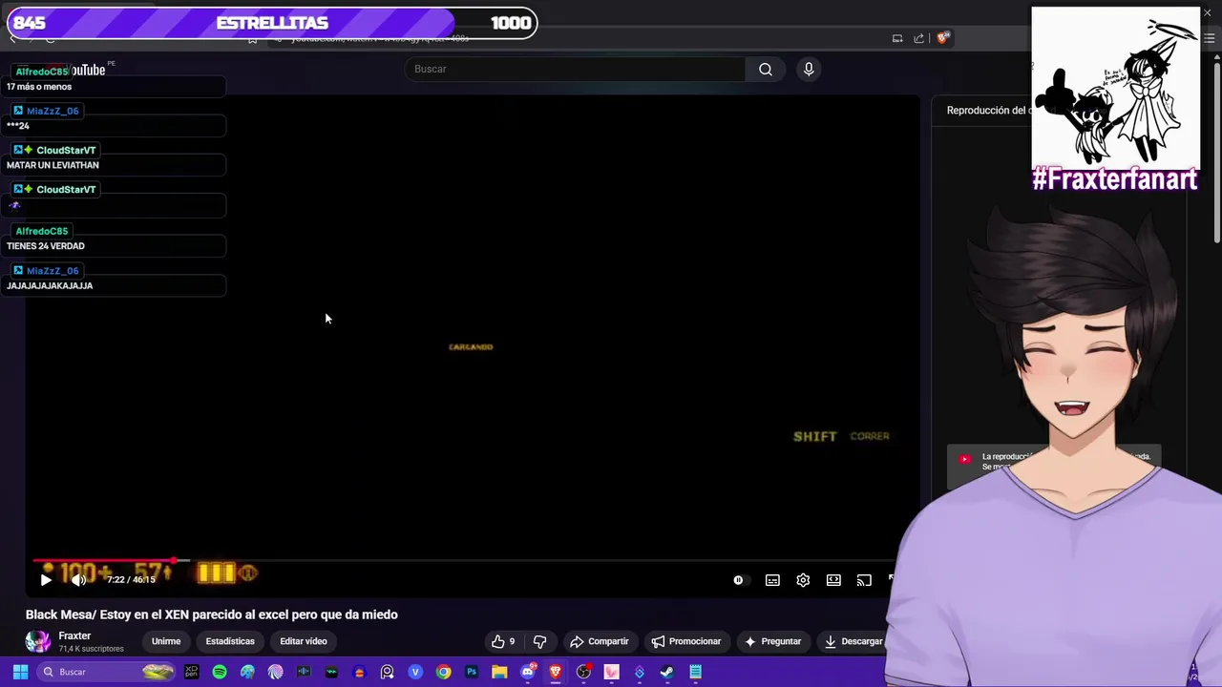The image size is (1222, 687).
Task: Open OBS Studio from taskbar
Action: 583,672
